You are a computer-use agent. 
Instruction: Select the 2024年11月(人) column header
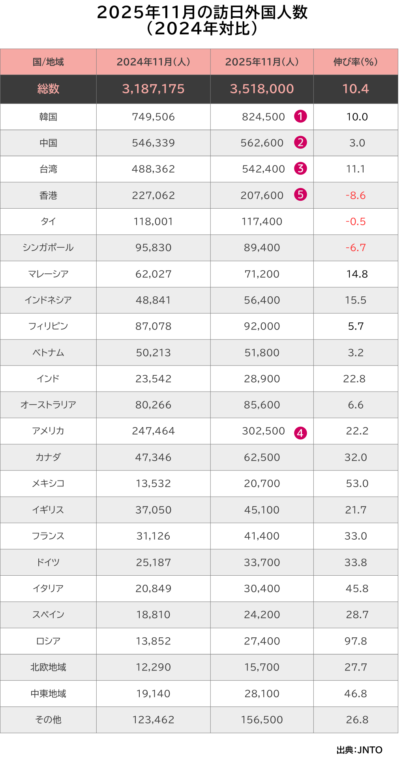coord(153,62)
